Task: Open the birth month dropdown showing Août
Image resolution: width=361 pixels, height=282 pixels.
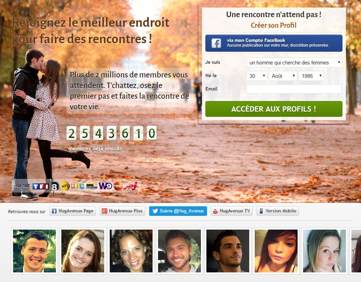Action: (x=283, y=76)
